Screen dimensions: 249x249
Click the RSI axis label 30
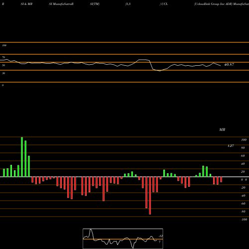click(3, 73)
